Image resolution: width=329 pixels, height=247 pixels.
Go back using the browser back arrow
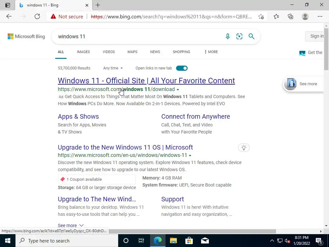[9, 16]
